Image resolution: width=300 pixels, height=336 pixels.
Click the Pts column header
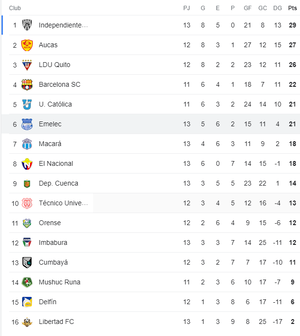pyautogui.click(x=292, y=8)
